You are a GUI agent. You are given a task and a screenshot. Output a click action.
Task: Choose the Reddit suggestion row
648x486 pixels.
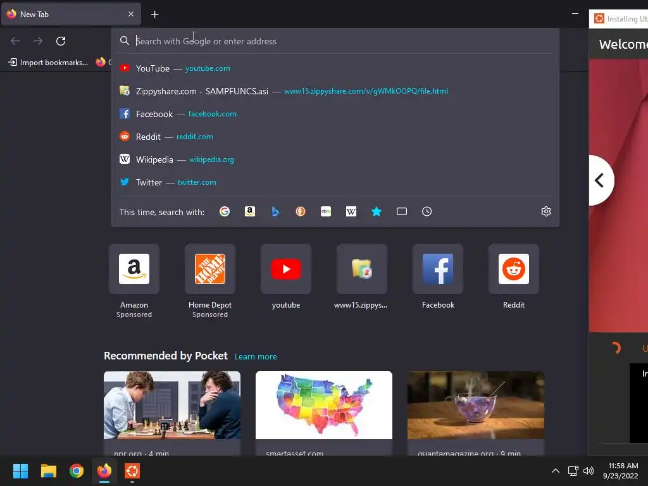(x=335, y=137)
